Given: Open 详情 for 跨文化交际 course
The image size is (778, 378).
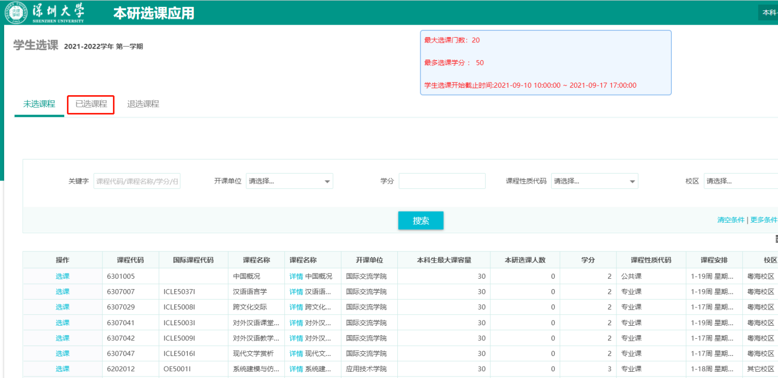Looking at the screenshot, I should tap(296, 307).
